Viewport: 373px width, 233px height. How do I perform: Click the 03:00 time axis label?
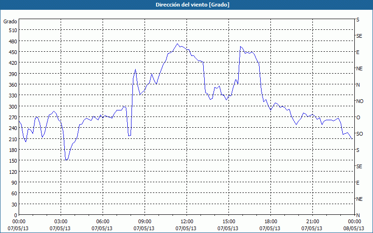(x=61, y=222)
